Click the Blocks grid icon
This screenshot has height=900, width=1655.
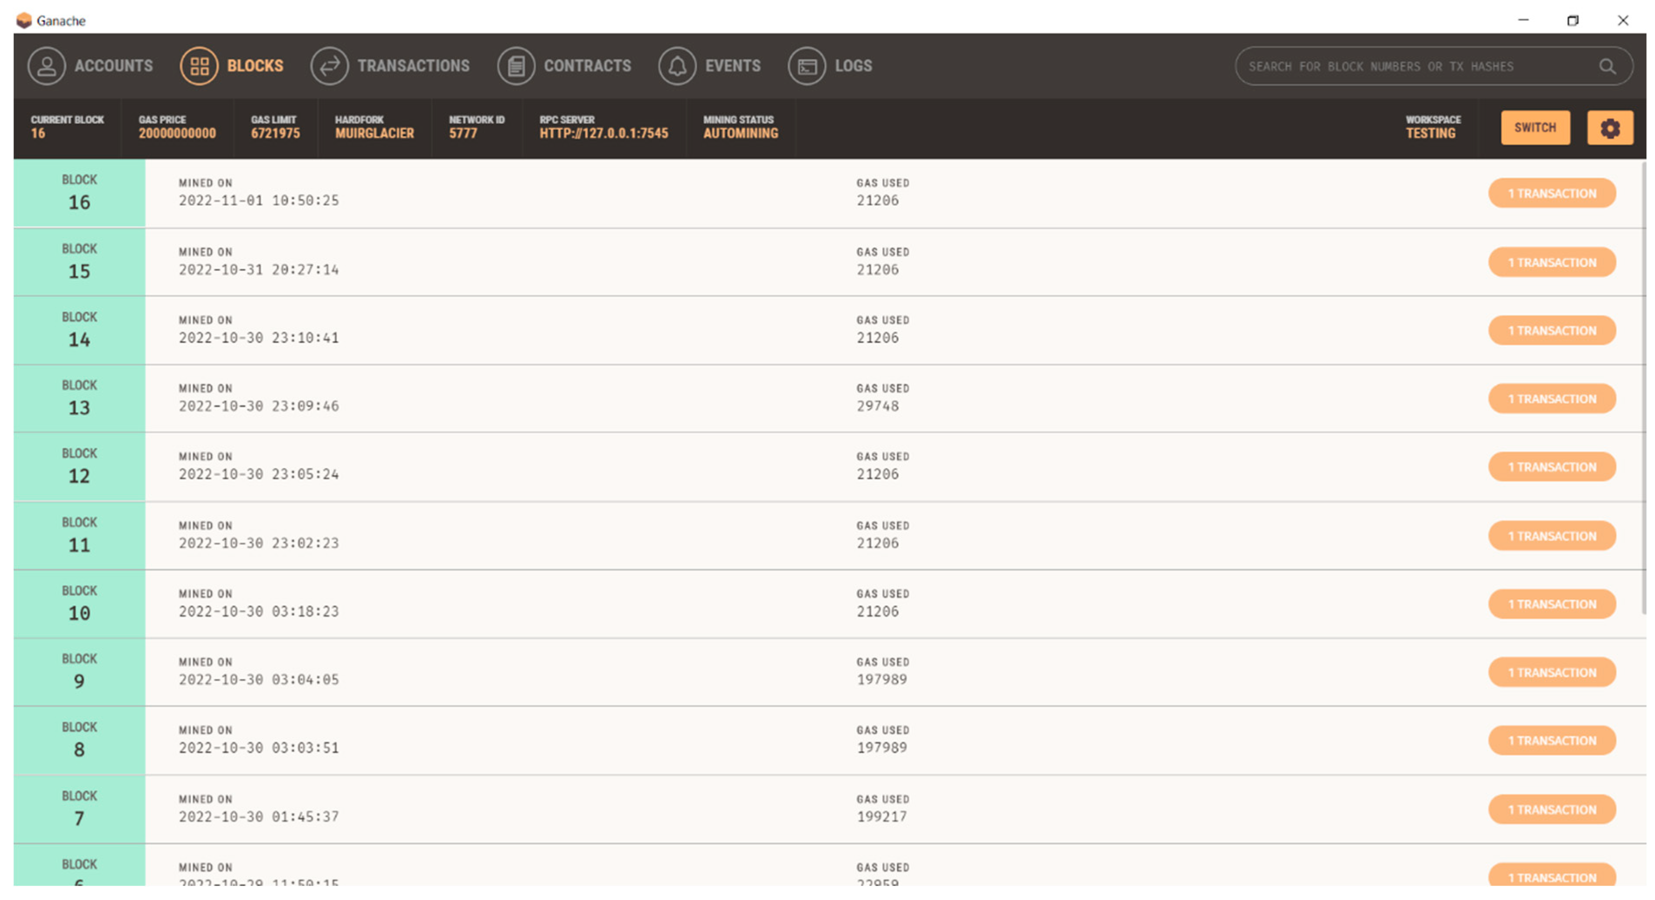pos(199,66)
